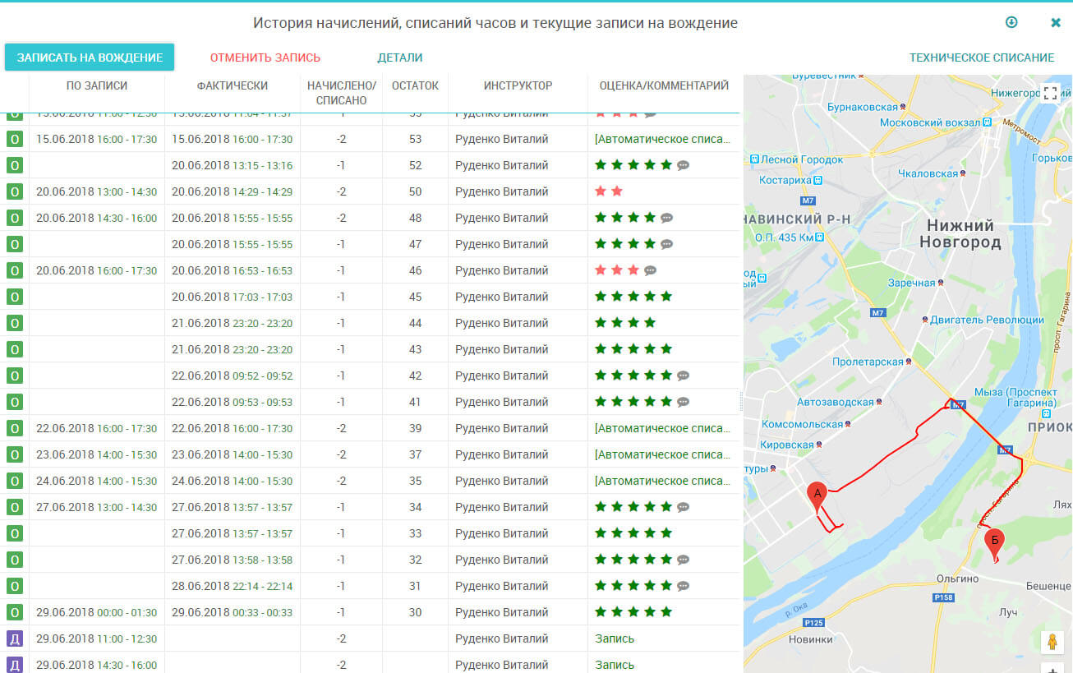Click the purple Д icon on the 29.06.2018 11:00 row
Screen dimensions: 1073x673
coord(15,638)
